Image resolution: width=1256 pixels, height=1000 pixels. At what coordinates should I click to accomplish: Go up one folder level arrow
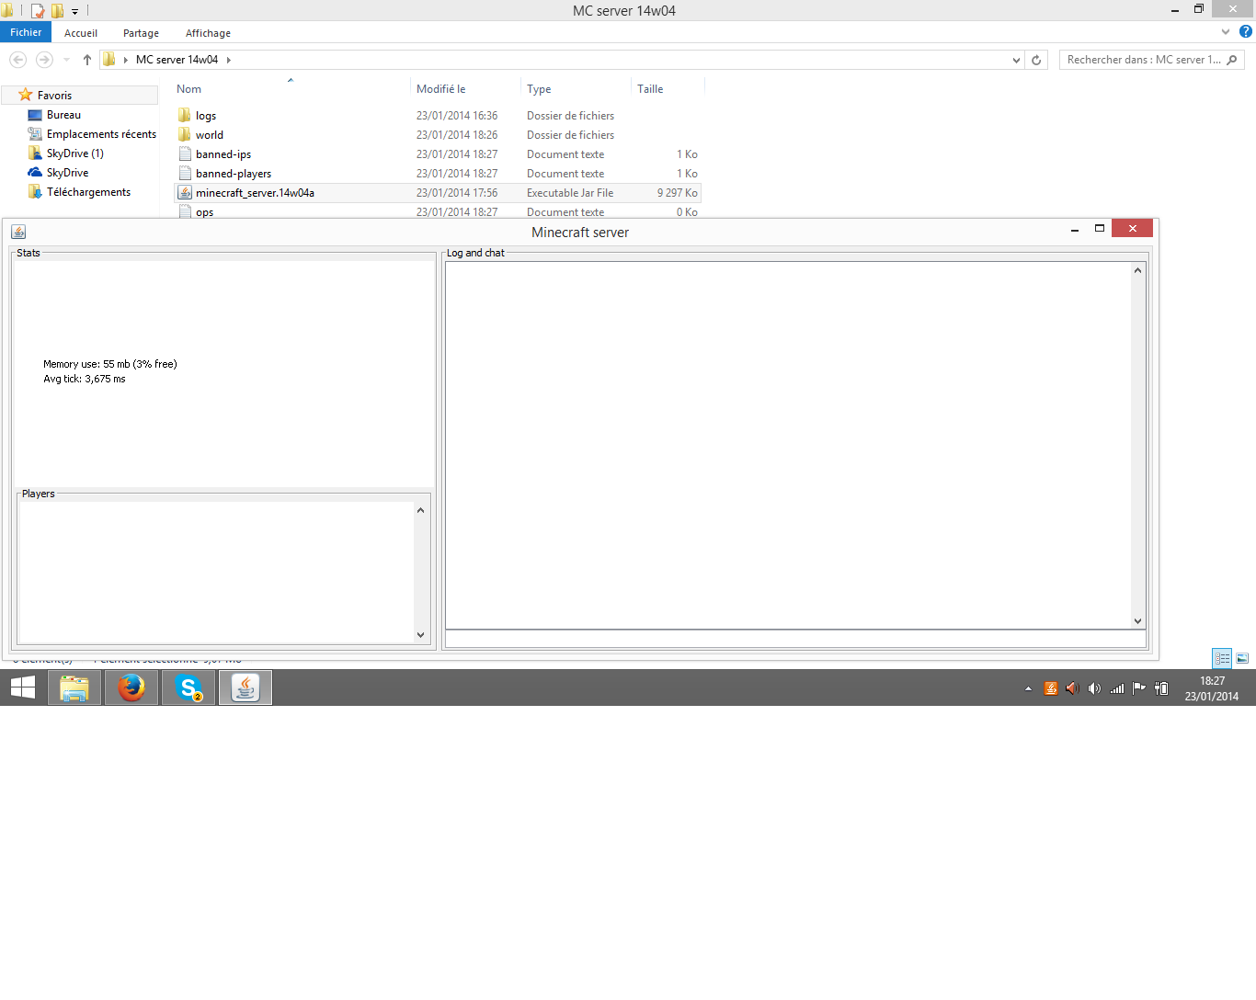click(87, 60)
